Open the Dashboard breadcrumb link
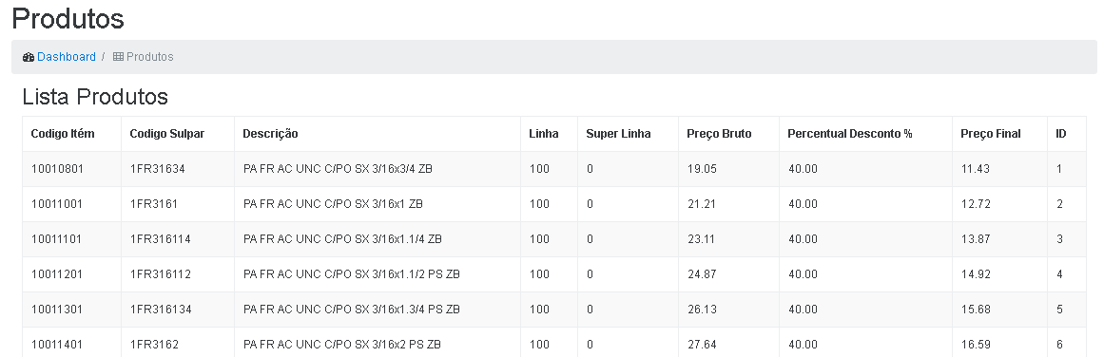This screenshot has height=357, width=1104. pyautogui.click(x=67, y=57)
